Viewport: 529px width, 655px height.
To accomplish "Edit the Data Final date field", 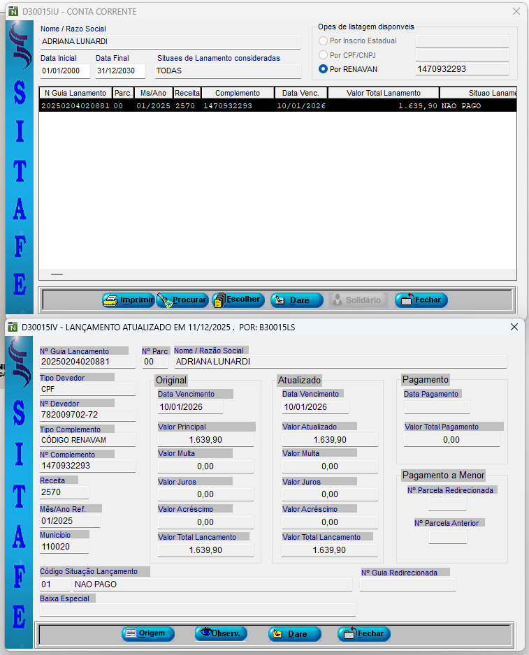I will click(x=119, y=71).
